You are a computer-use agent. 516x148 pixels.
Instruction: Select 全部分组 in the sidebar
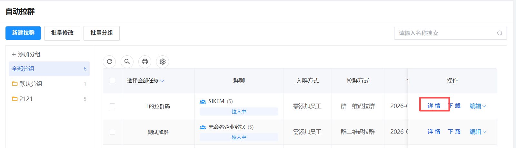click(49, 69)
